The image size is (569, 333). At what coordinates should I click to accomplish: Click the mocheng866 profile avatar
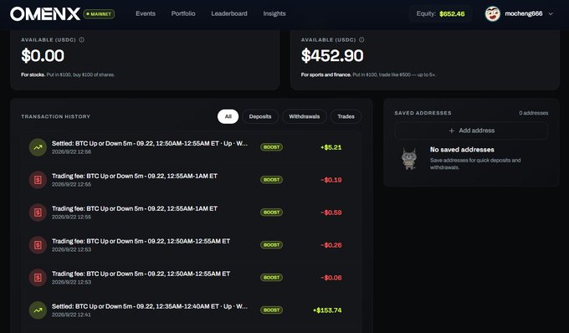[x=492, y=13]
